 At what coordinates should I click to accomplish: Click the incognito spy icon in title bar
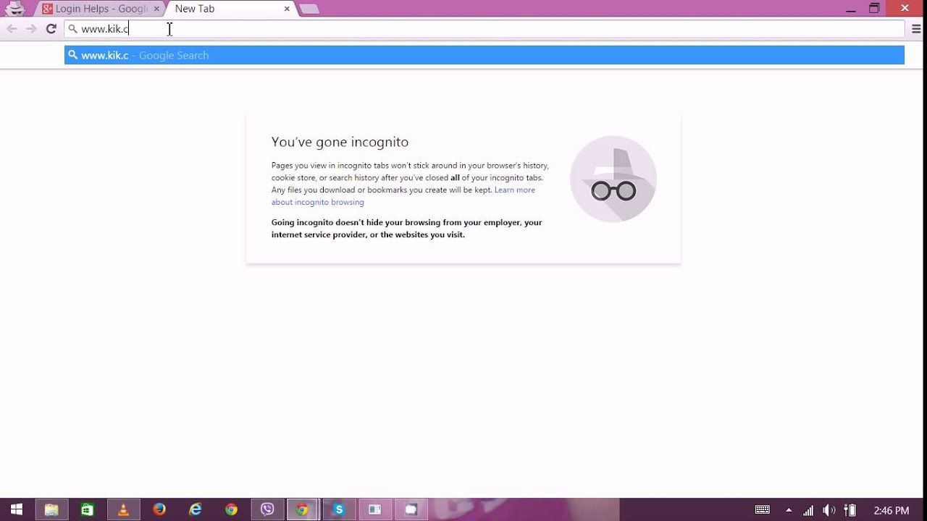coord(15,9)
